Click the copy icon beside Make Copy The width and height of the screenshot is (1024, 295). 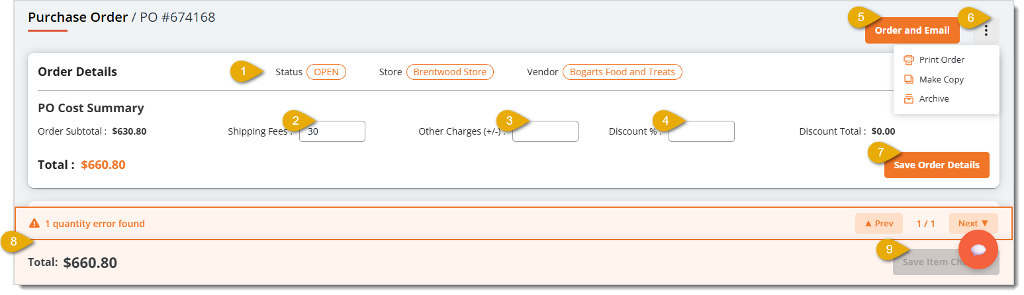pos(909,79)
